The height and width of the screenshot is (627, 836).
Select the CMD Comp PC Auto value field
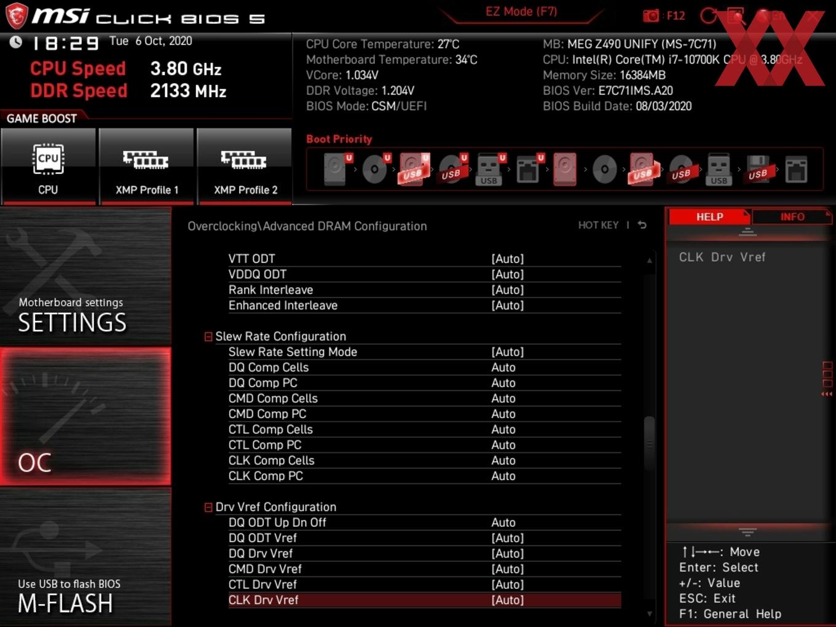(503, 414)
